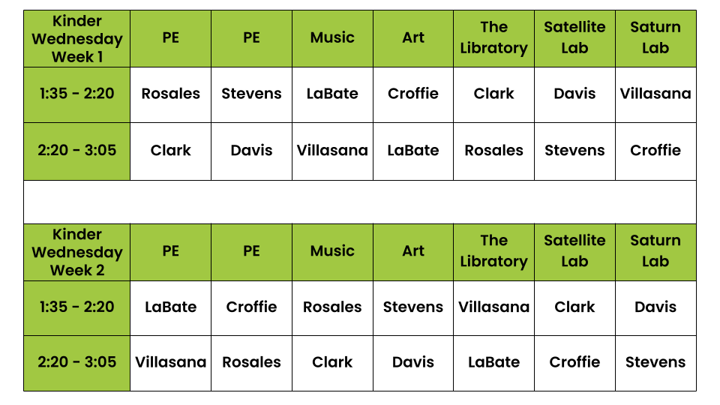Select Week 1's 1:35 - 2:20 time cell
The width and height of the screenshot is (720, 405).
[x=76, y=94]
